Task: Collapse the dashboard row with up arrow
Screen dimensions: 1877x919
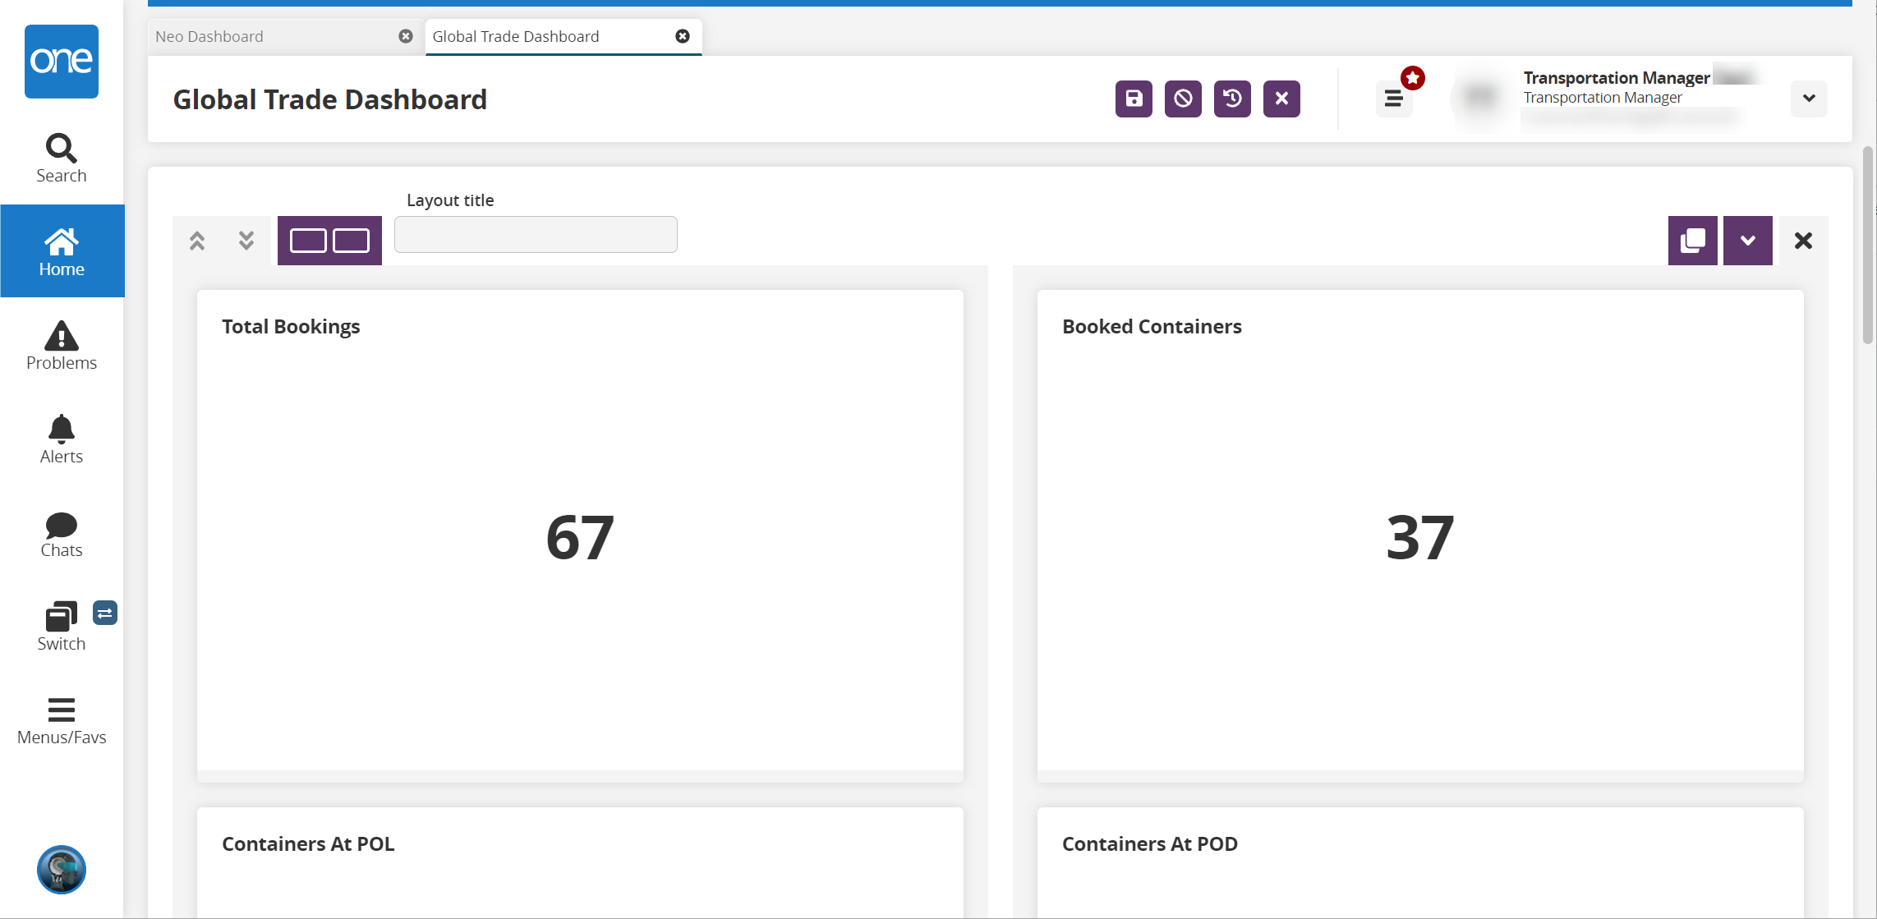Action: (197, 241)
